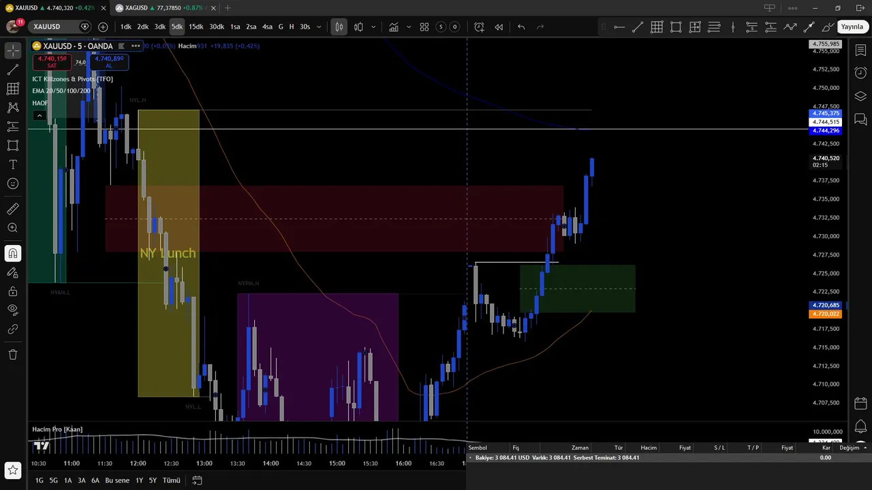
Task: Toggle the S indicator button in toolbar
Action: [x=441, y=27]
